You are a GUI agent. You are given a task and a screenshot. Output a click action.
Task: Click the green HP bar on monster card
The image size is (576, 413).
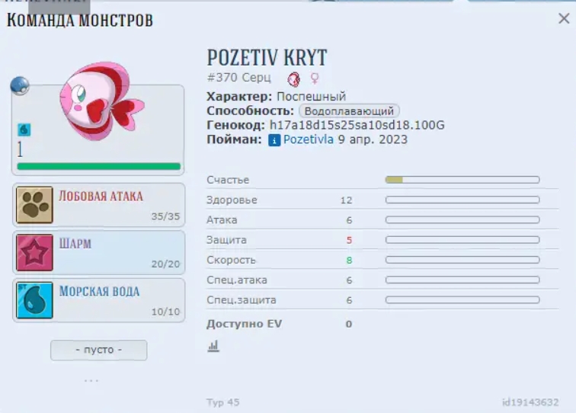[x=99, y=166]
